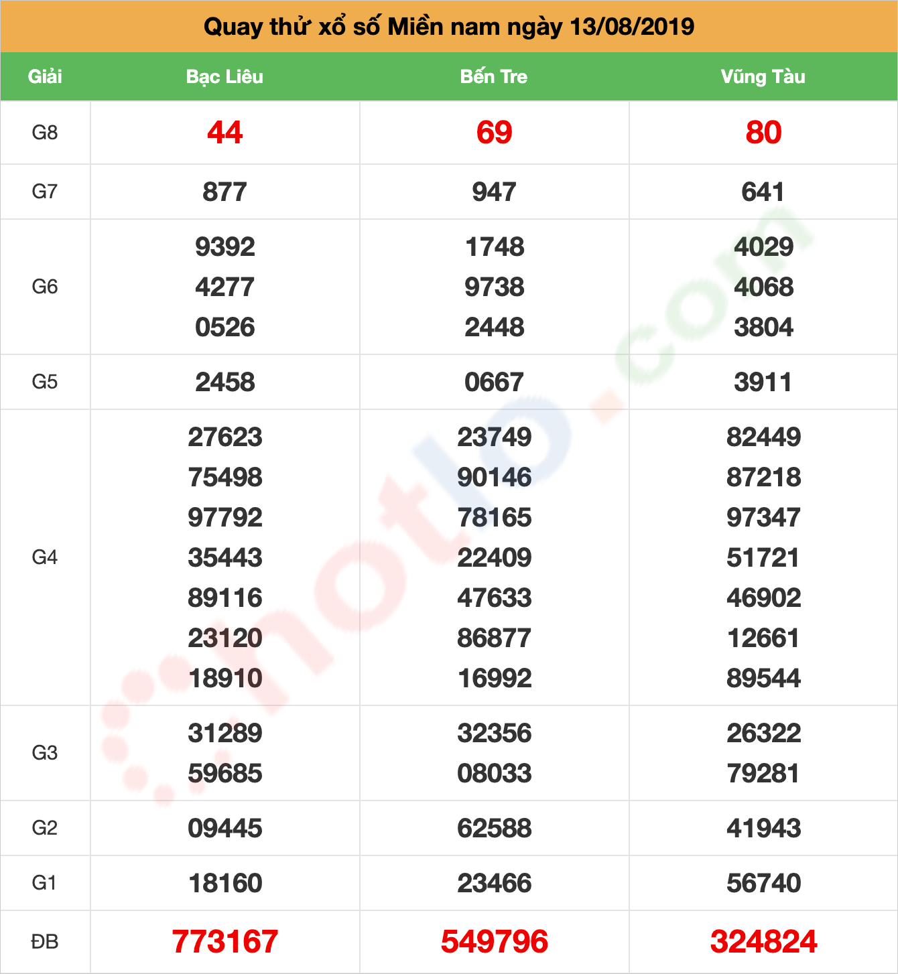Select G3 value 79281
The width and height of the screenshot is (898, 974).
coord(763,774)
